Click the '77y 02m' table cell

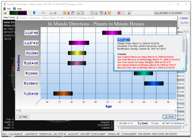[155, 123]
